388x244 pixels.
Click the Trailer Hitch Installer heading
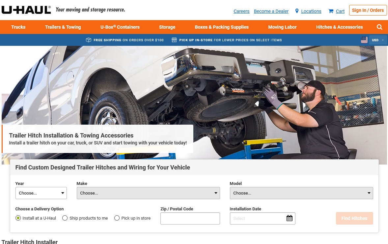29,241
